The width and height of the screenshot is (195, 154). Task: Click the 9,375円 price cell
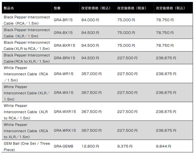(125, 146)
